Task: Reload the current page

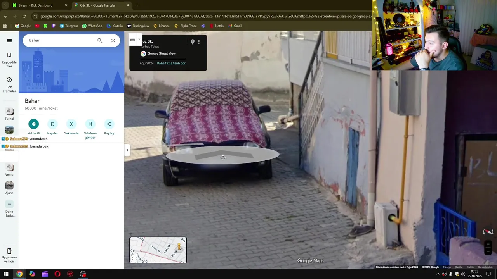Action: [24, 16]
